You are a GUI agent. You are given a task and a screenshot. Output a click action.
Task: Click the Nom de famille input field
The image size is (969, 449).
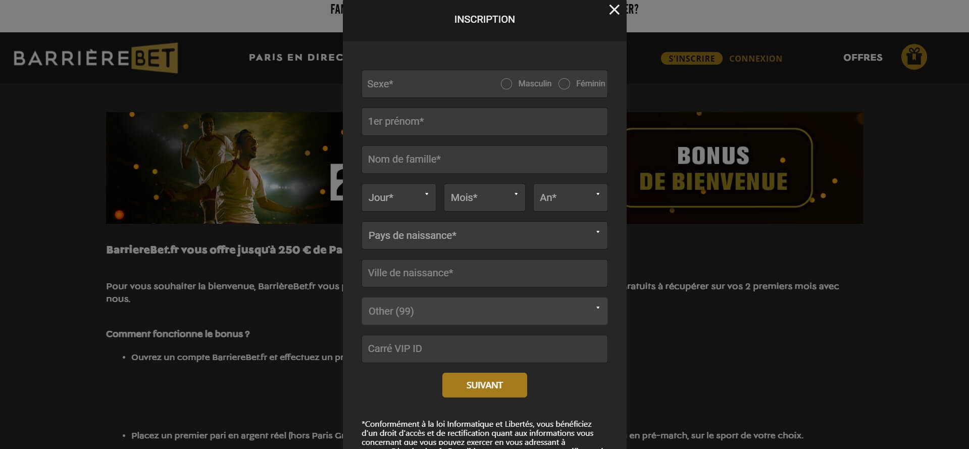coord(484,160)
